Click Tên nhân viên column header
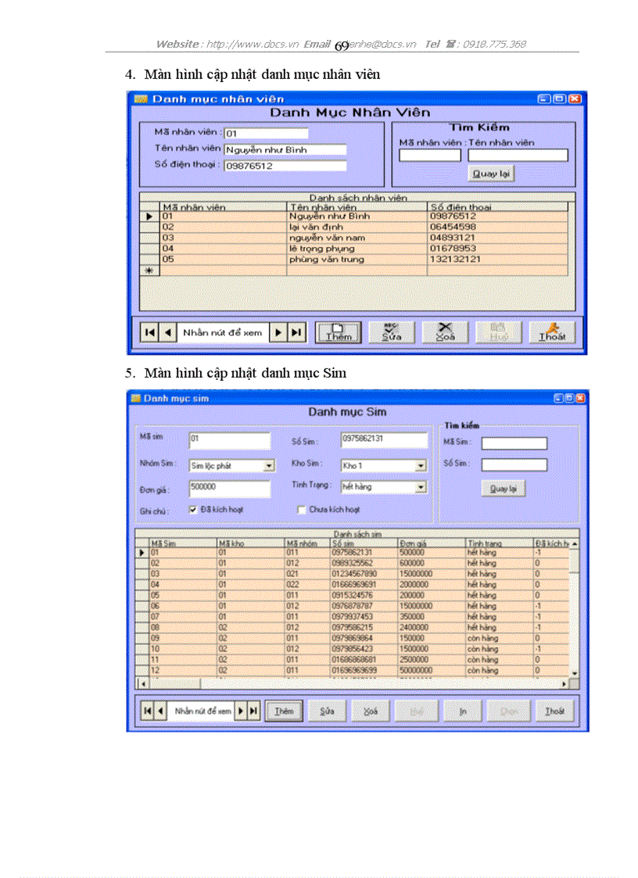The image size is (638, 878). [356, 207]
